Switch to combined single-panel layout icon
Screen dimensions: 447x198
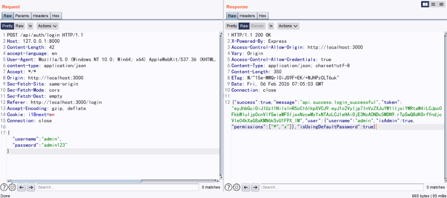click(441, 4)
